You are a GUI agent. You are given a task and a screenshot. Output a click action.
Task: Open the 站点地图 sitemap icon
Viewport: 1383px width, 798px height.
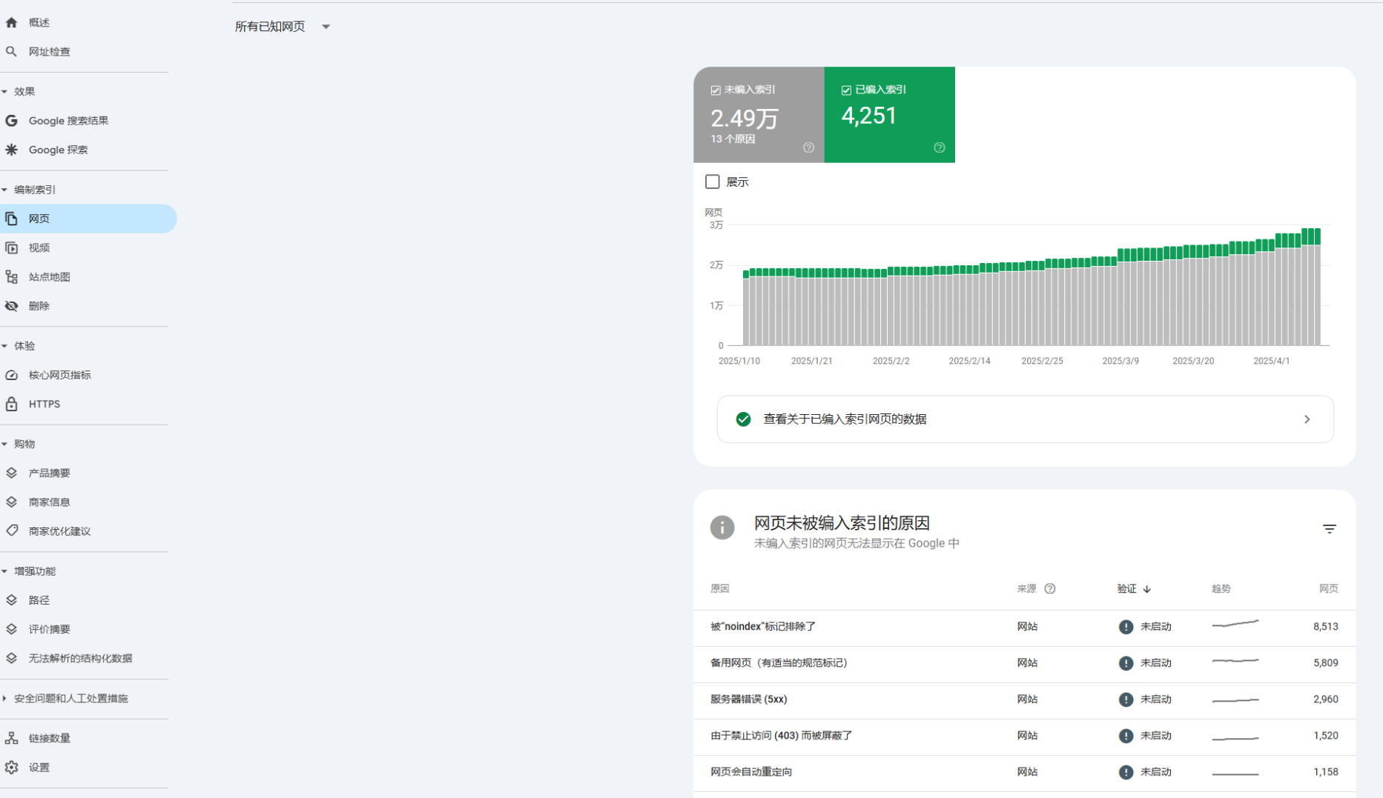(11, 276)
